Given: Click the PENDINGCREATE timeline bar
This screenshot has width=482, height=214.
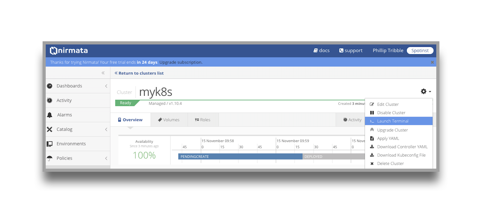Looking at the screenshot, I should tap(240, 156).
